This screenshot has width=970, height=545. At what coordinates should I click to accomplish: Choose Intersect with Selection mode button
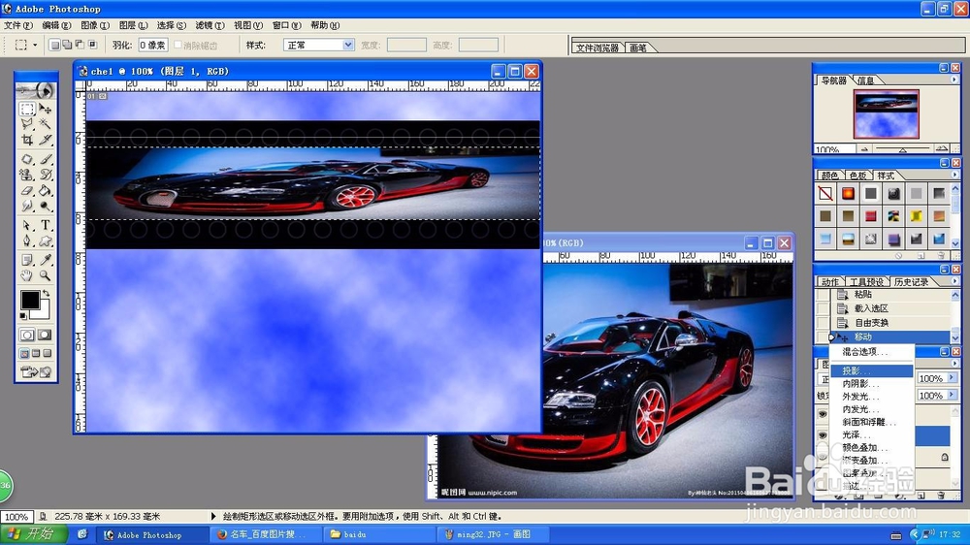coord(93,45)
